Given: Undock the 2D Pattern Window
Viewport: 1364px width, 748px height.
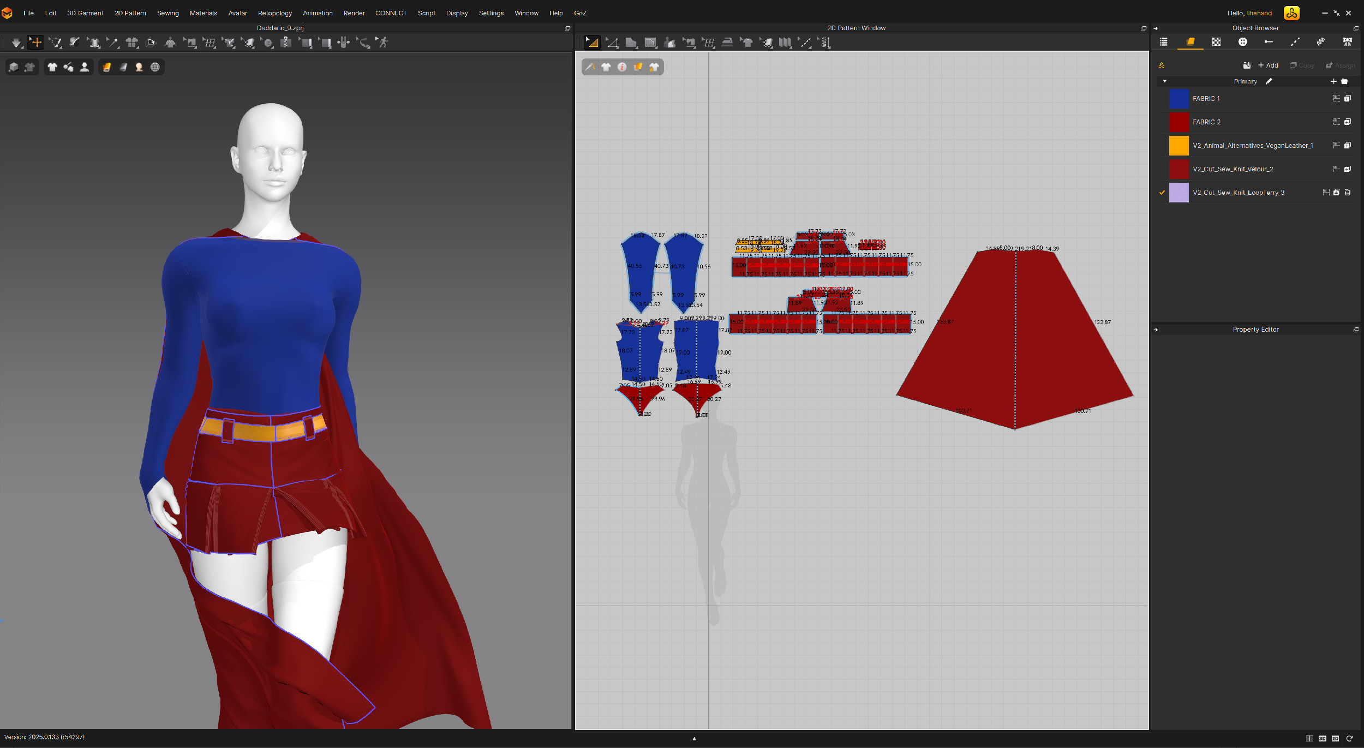Looking at the screenshot, I should [x=1144, y=28].
